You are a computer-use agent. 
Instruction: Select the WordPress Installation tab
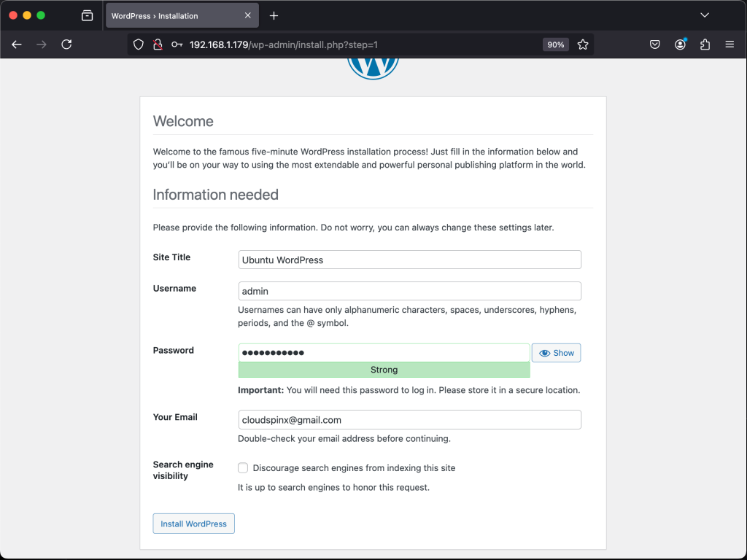click(x=175, y=15)
